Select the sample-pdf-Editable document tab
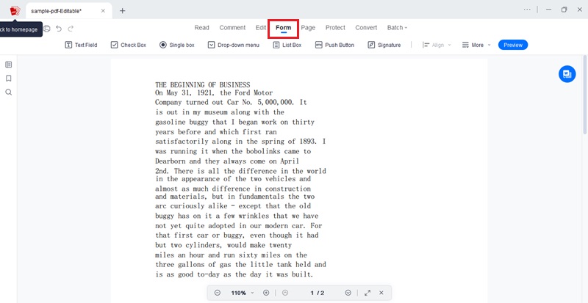588x303 pixels. (x=68, y=11)
